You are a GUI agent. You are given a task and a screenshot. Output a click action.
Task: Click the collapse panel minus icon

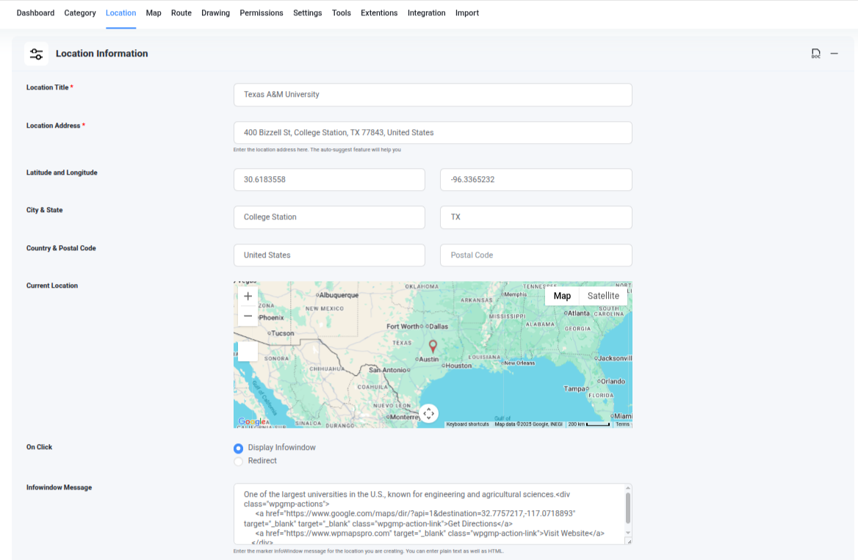[834, 53]
